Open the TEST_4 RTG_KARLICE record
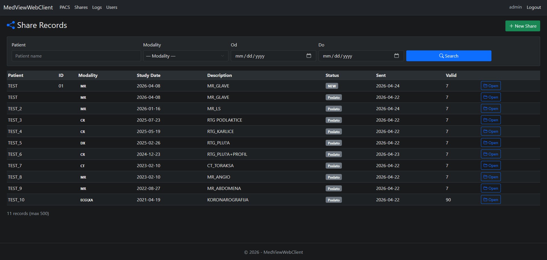 [x=491, y=131]
